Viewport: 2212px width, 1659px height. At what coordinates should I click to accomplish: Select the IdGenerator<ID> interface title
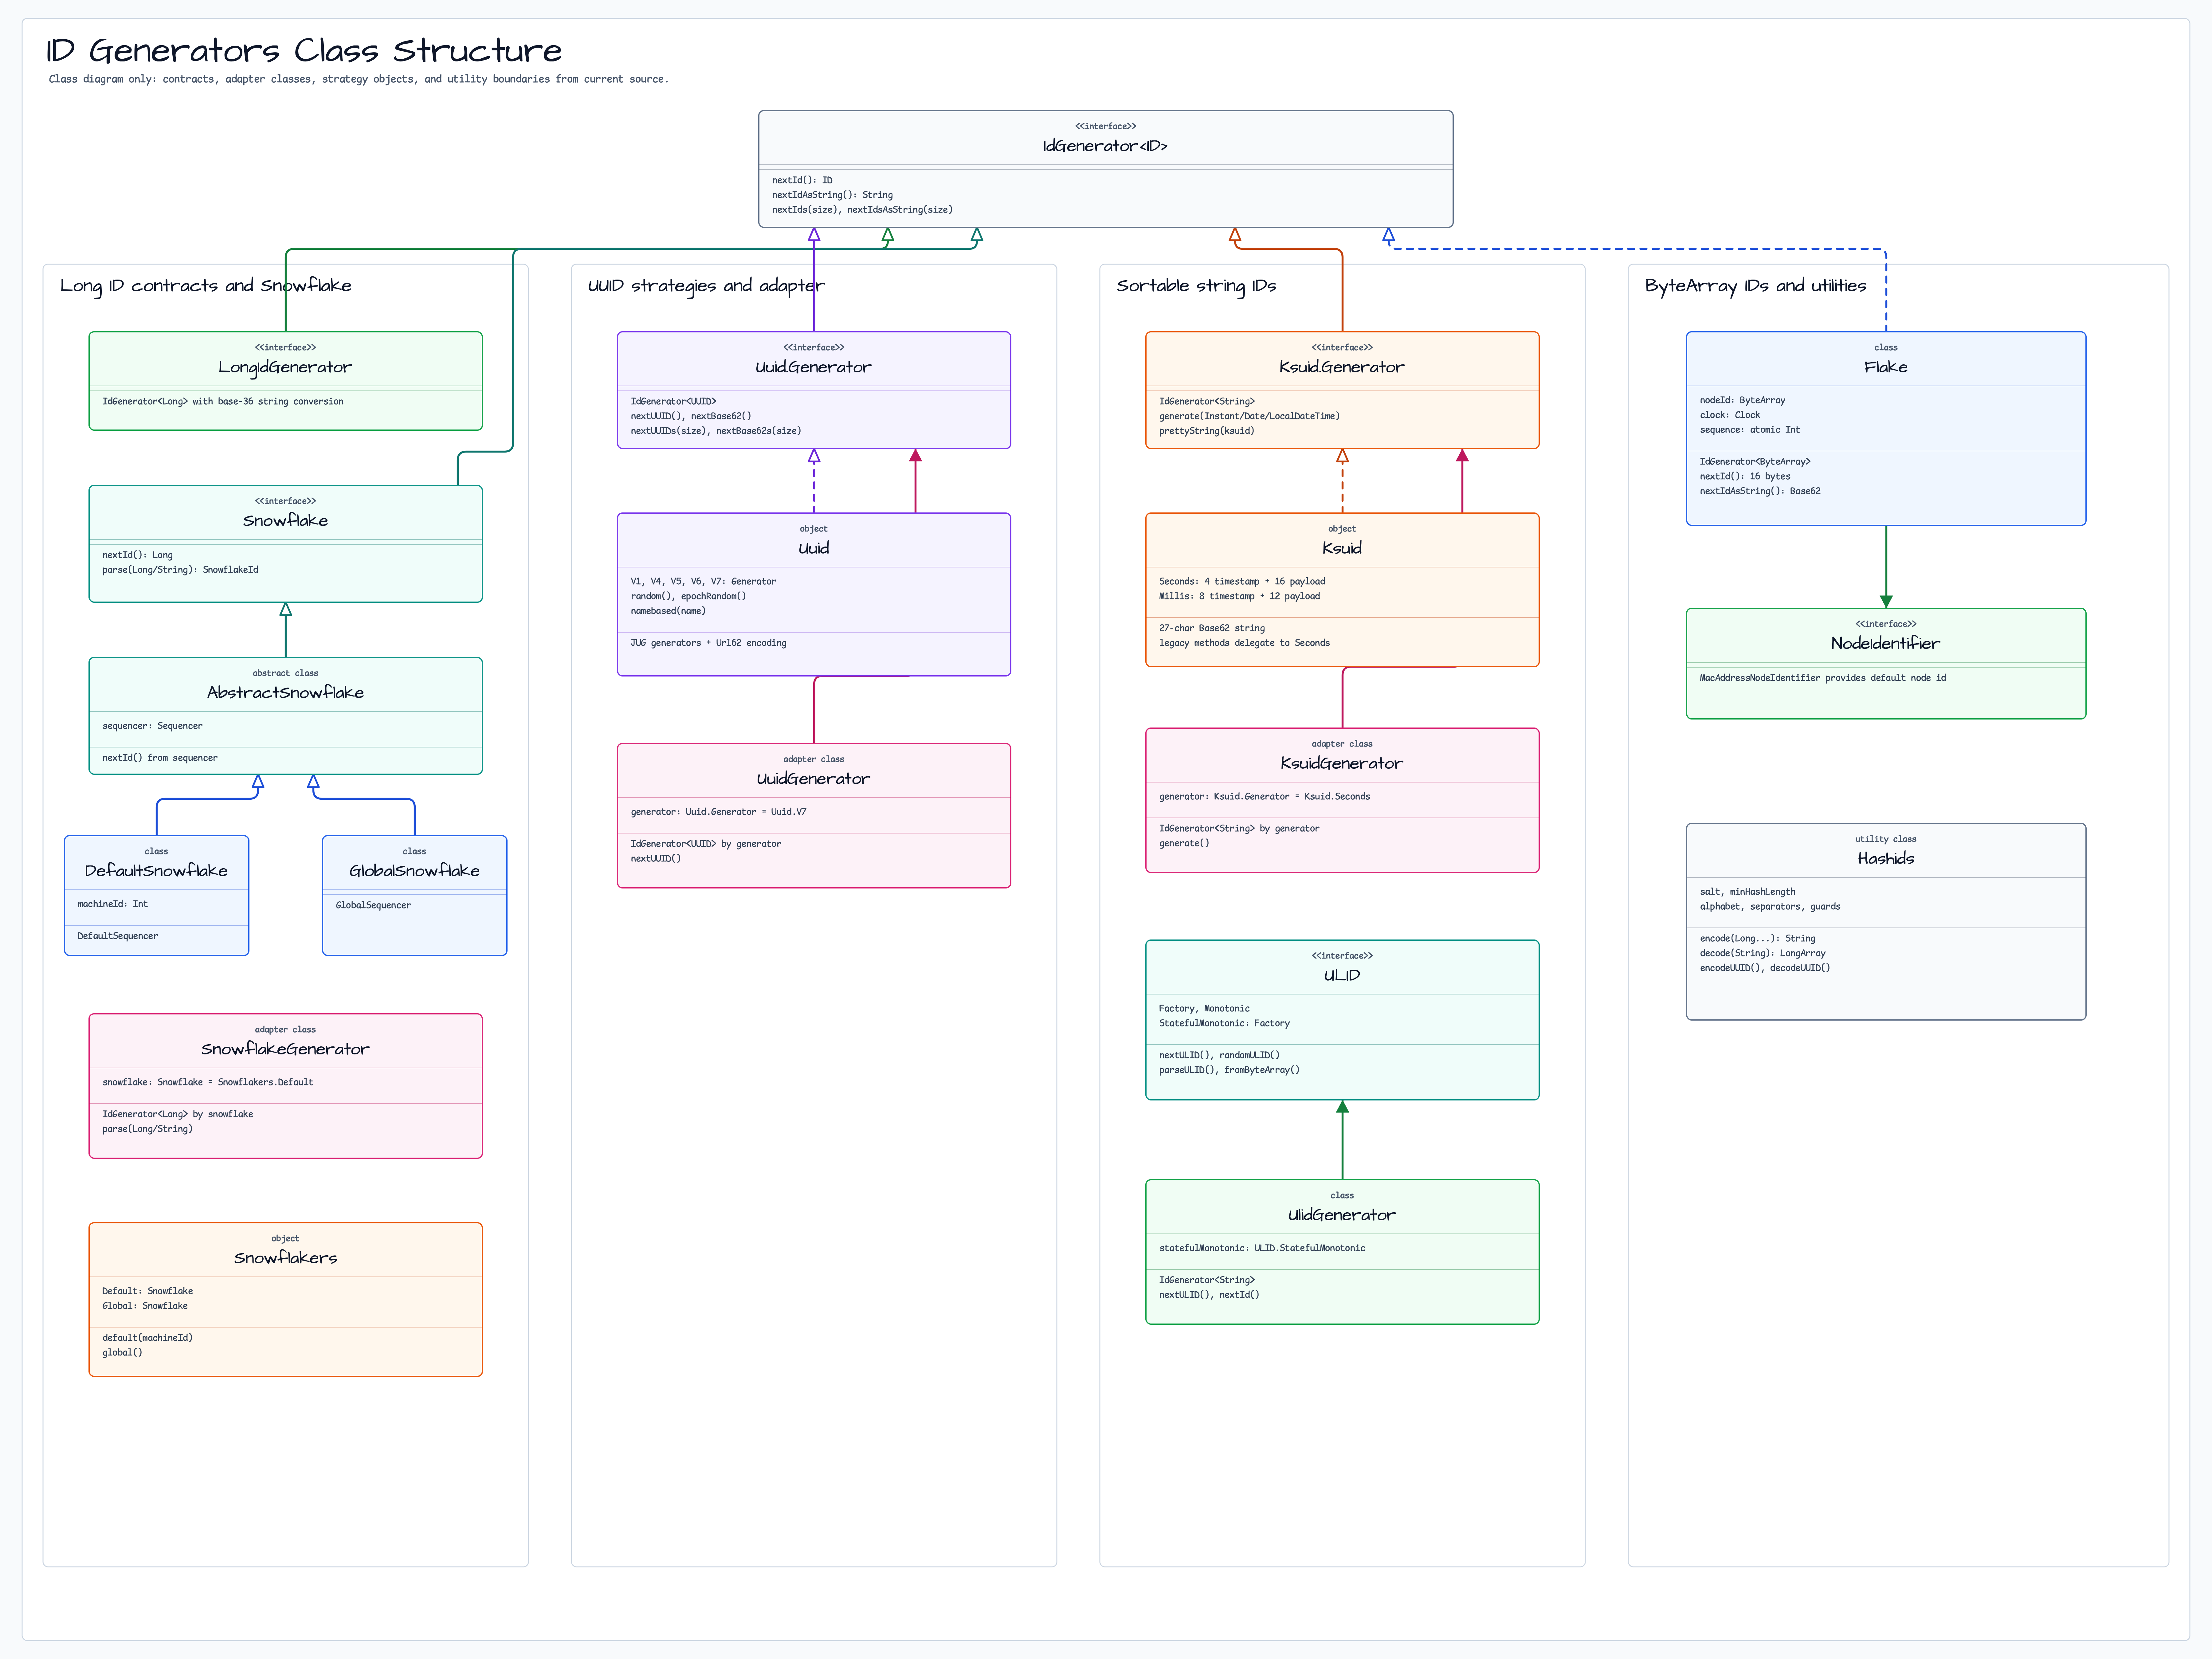(1105, 146)
